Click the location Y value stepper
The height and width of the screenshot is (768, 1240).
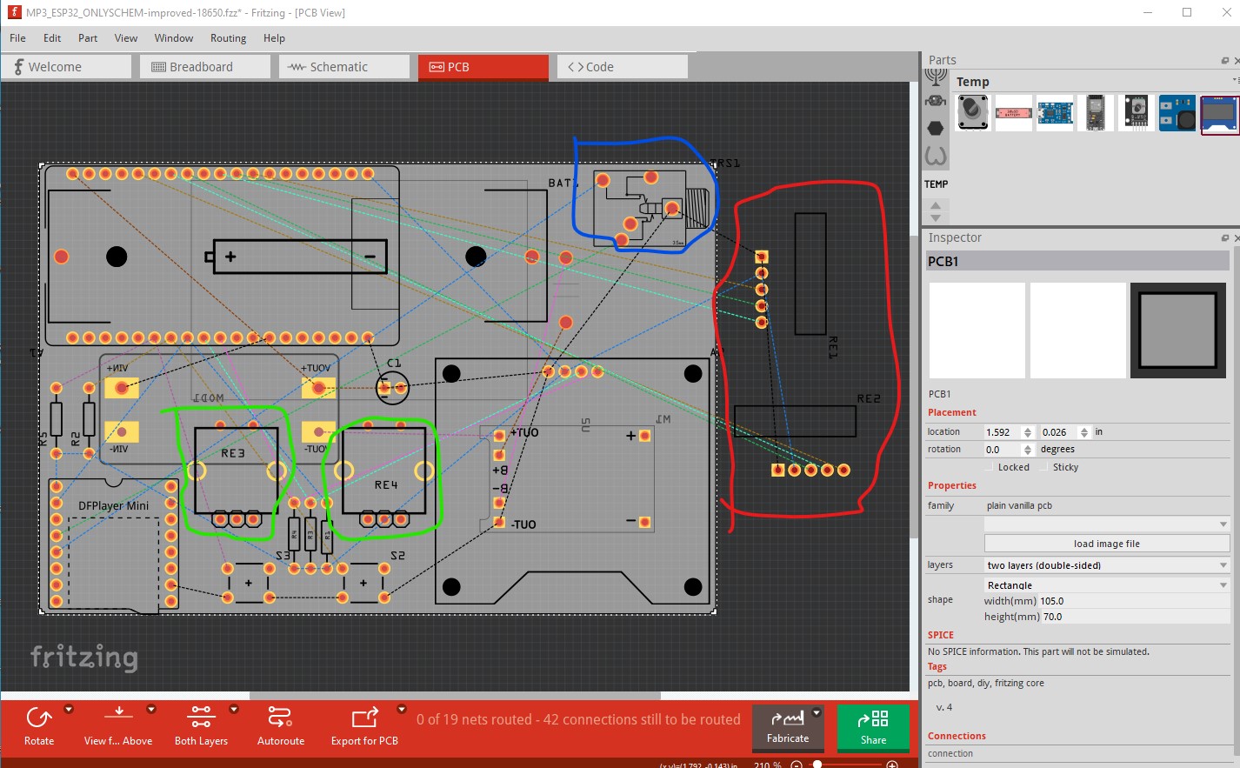pyautogui.click(x=1083, y=432)
